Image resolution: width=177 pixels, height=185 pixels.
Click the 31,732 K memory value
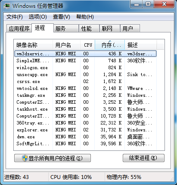point(111,130)
